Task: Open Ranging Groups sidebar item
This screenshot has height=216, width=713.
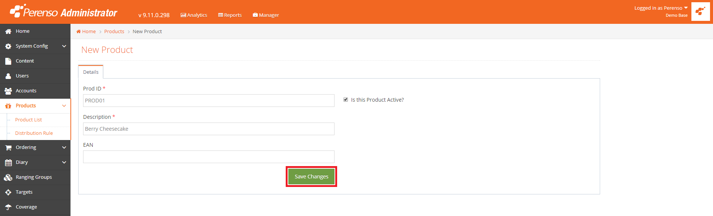Action: 35,177
